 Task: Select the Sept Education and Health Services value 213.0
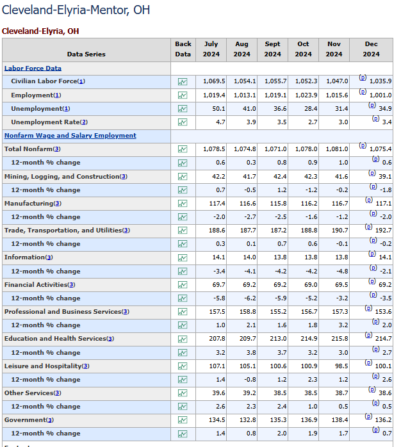click(x=279, y=339)
